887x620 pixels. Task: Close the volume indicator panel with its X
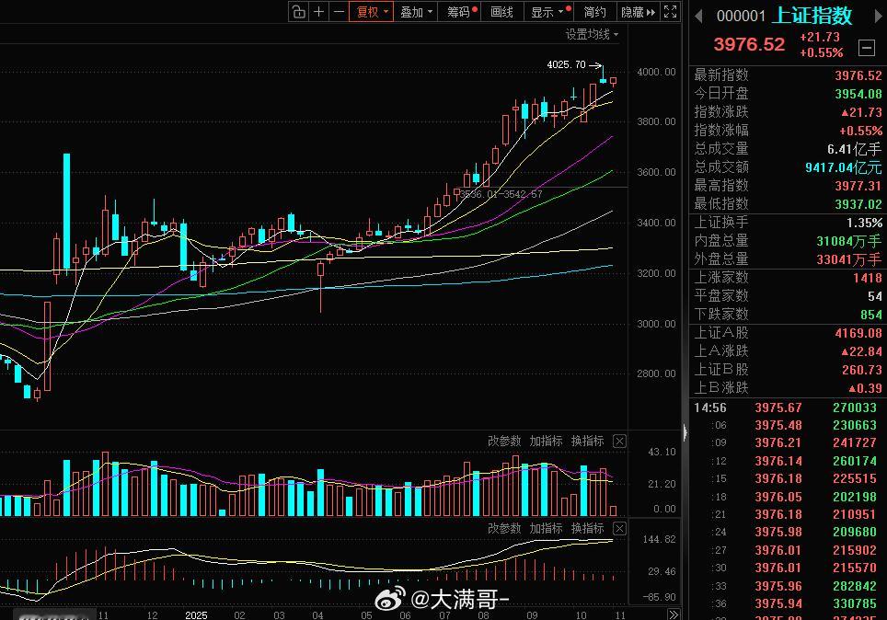[620, 441]
